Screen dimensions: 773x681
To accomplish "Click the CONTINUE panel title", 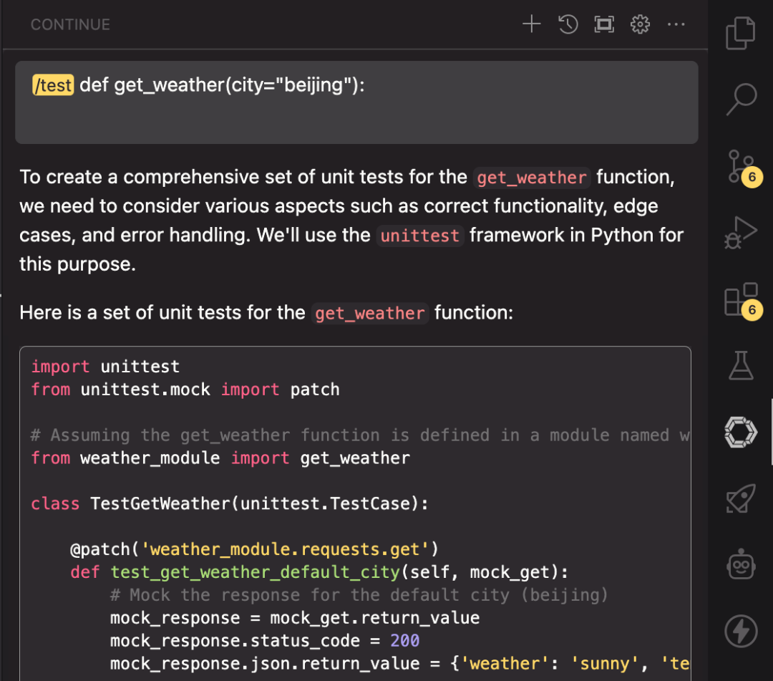I will click(x=70, y=24).
